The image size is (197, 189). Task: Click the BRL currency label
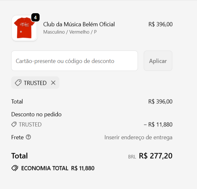pyautogui.click(x=132, y=157)
